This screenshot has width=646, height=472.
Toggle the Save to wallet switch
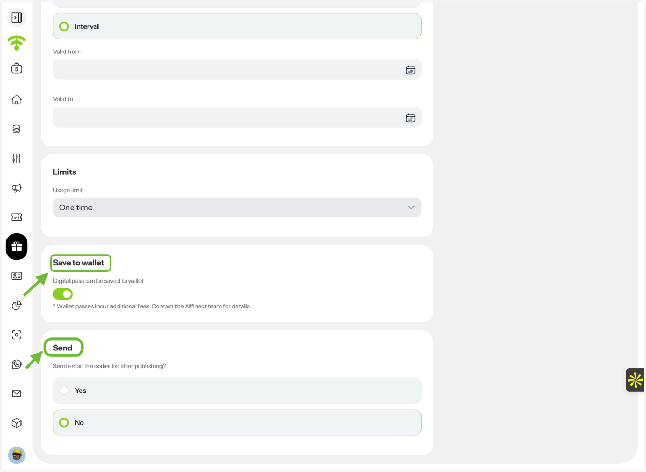point(63,294)
